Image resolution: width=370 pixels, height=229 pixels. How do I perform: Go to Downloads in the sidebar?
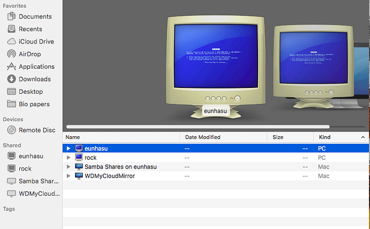pos(29,79)
